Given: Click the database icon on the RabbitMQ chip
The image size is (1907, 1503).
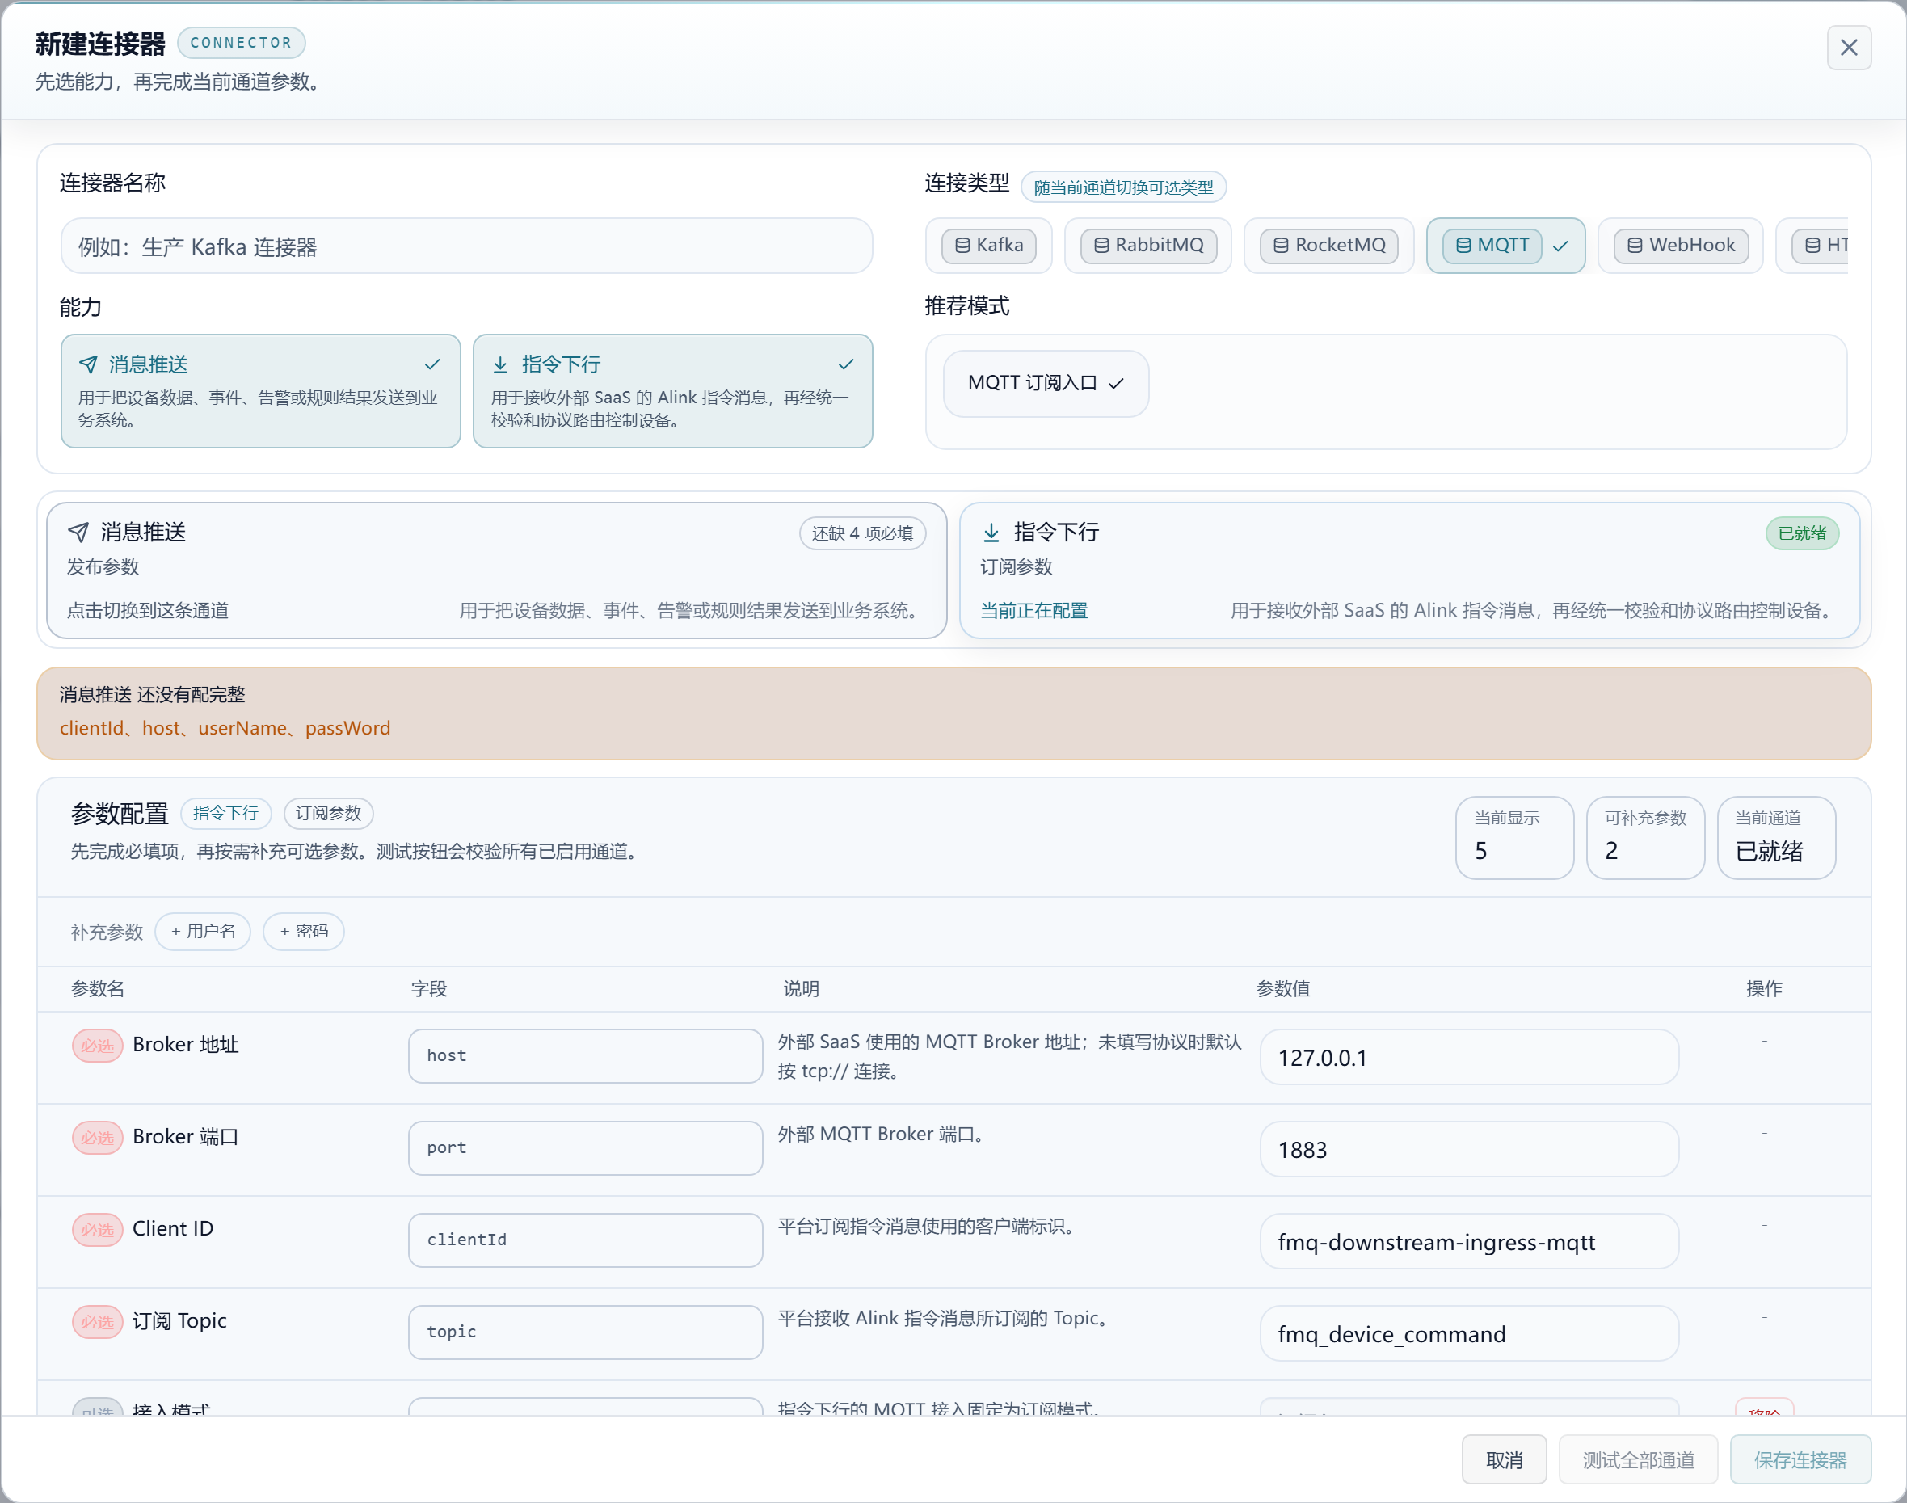Looking at the screenshot, I should point(1101,246).
